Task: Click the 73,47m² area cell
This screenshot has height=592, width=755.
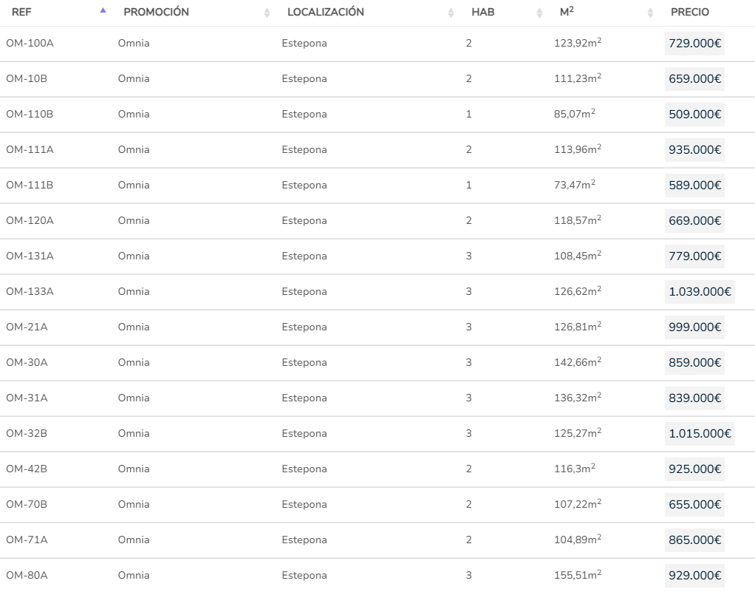Action: pyautogui.click(x=574, y=185)
